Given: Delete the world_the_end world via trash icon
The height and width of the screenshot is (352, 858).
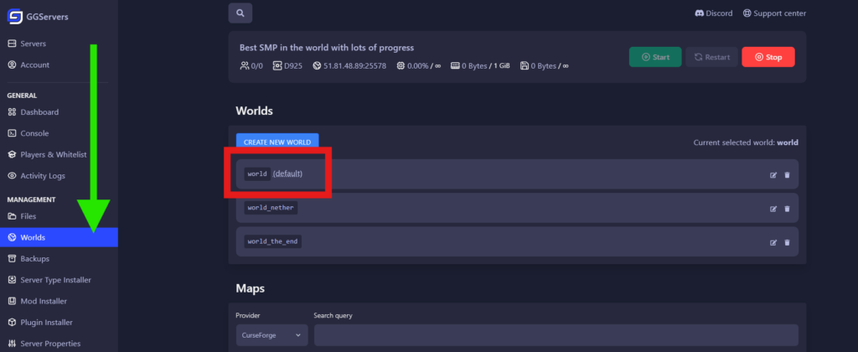Looking at the screenshot, I should coord(787,242).
